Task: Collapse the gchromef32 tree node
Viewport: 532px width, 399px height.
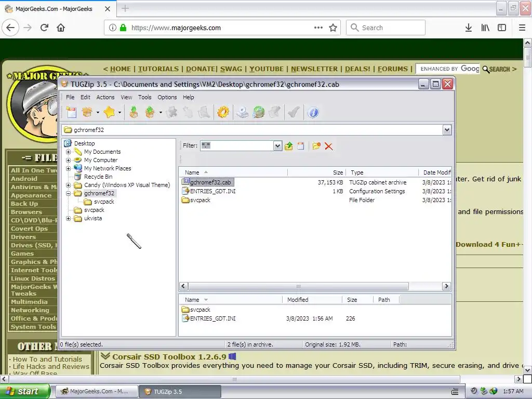Action: coord(68,193)
